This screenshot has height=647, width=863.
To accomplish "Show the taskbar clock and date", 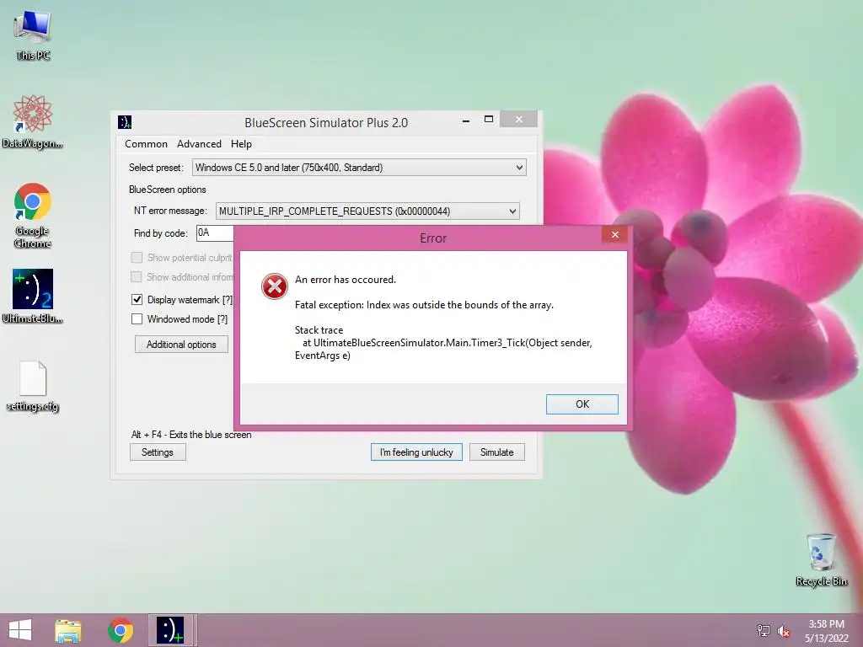I will click(826, 631).
